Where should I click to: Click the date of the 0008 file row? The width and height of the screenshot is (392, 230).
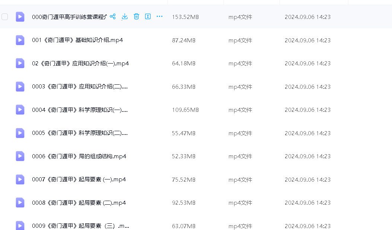307,203
